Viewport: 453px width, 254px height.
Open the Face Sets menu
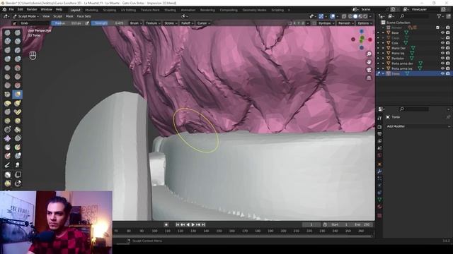click(x=84, y=16)
